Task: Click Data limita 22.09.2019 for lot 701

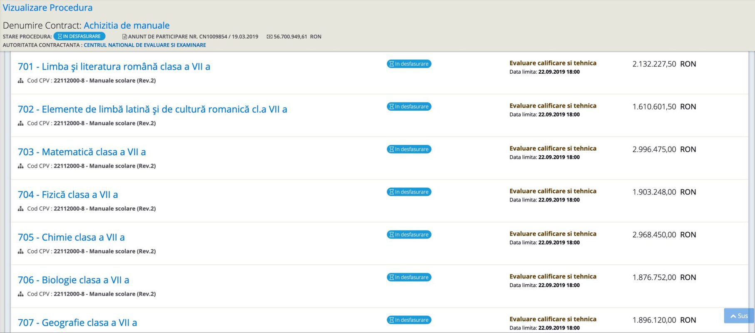Action: (x=544, y=72)
